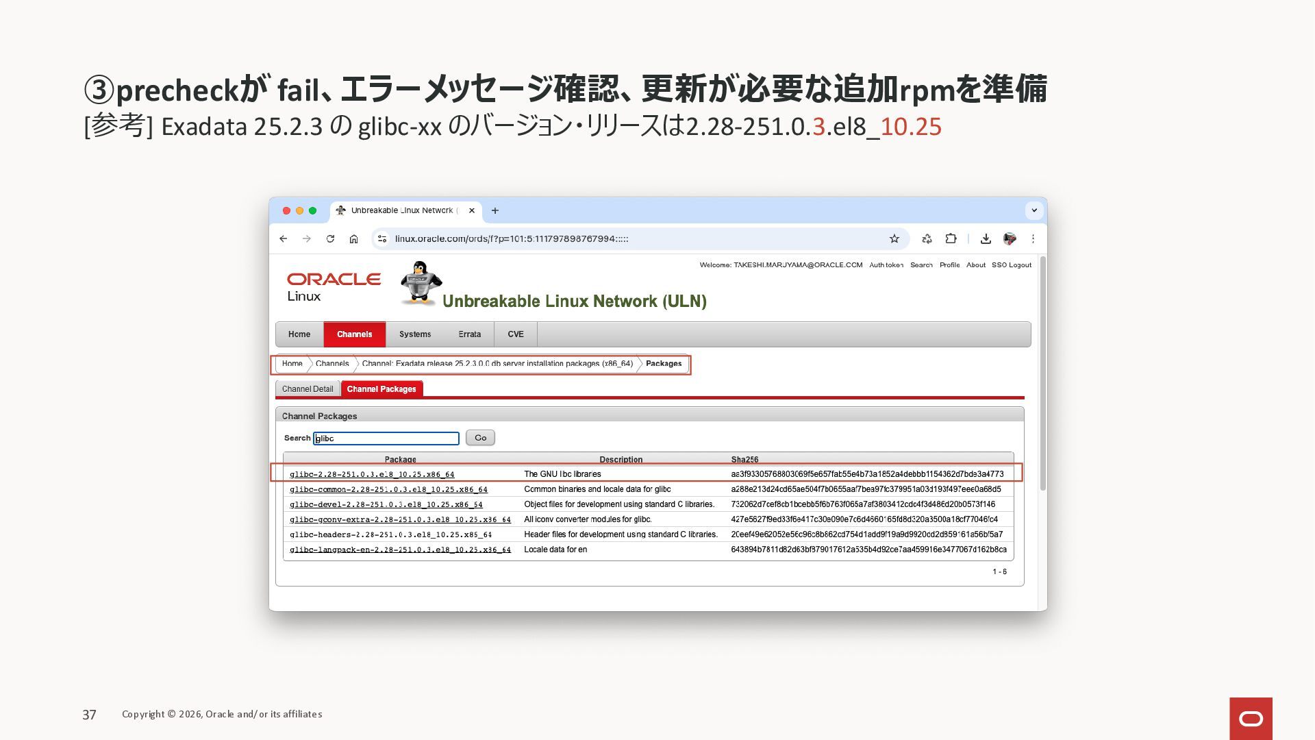Click the Channels breadcrumb item

(332, 364)
